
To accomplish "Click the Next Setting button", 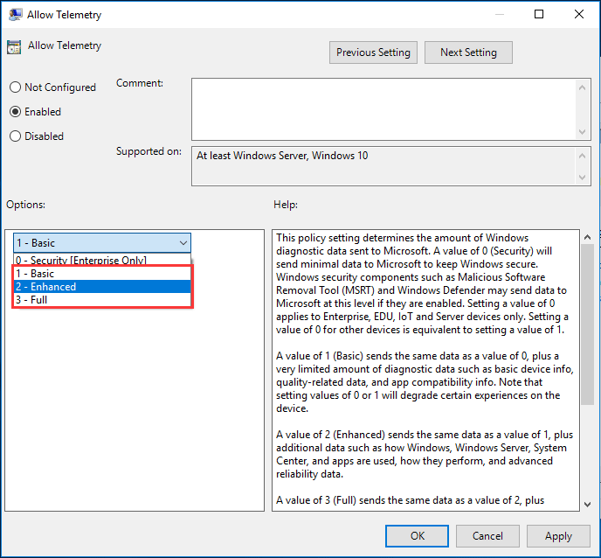I will 468,52.
